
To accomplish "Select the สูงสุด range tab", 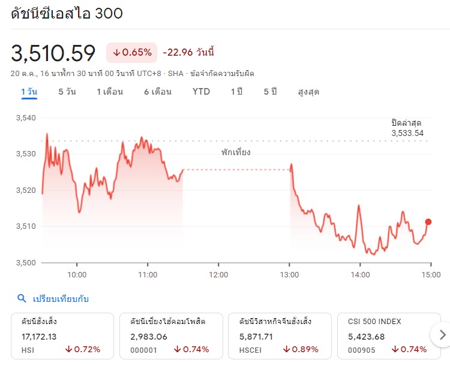I will point(308,92).
